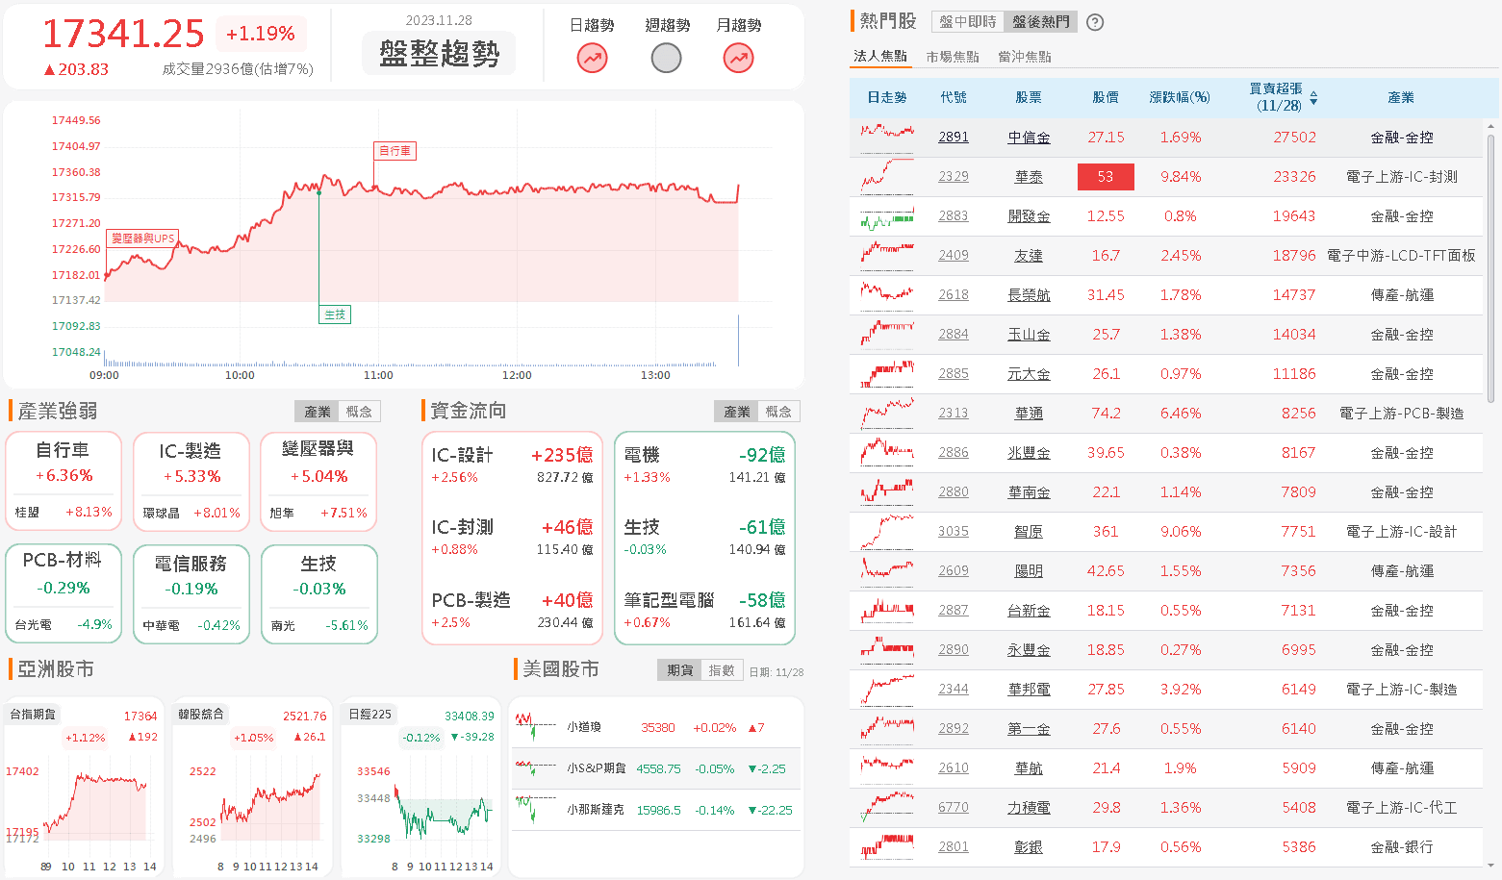This screenshot has height=880, width=1502.
Task: Open the sparkline chart for 中信金
Action: 887,138
